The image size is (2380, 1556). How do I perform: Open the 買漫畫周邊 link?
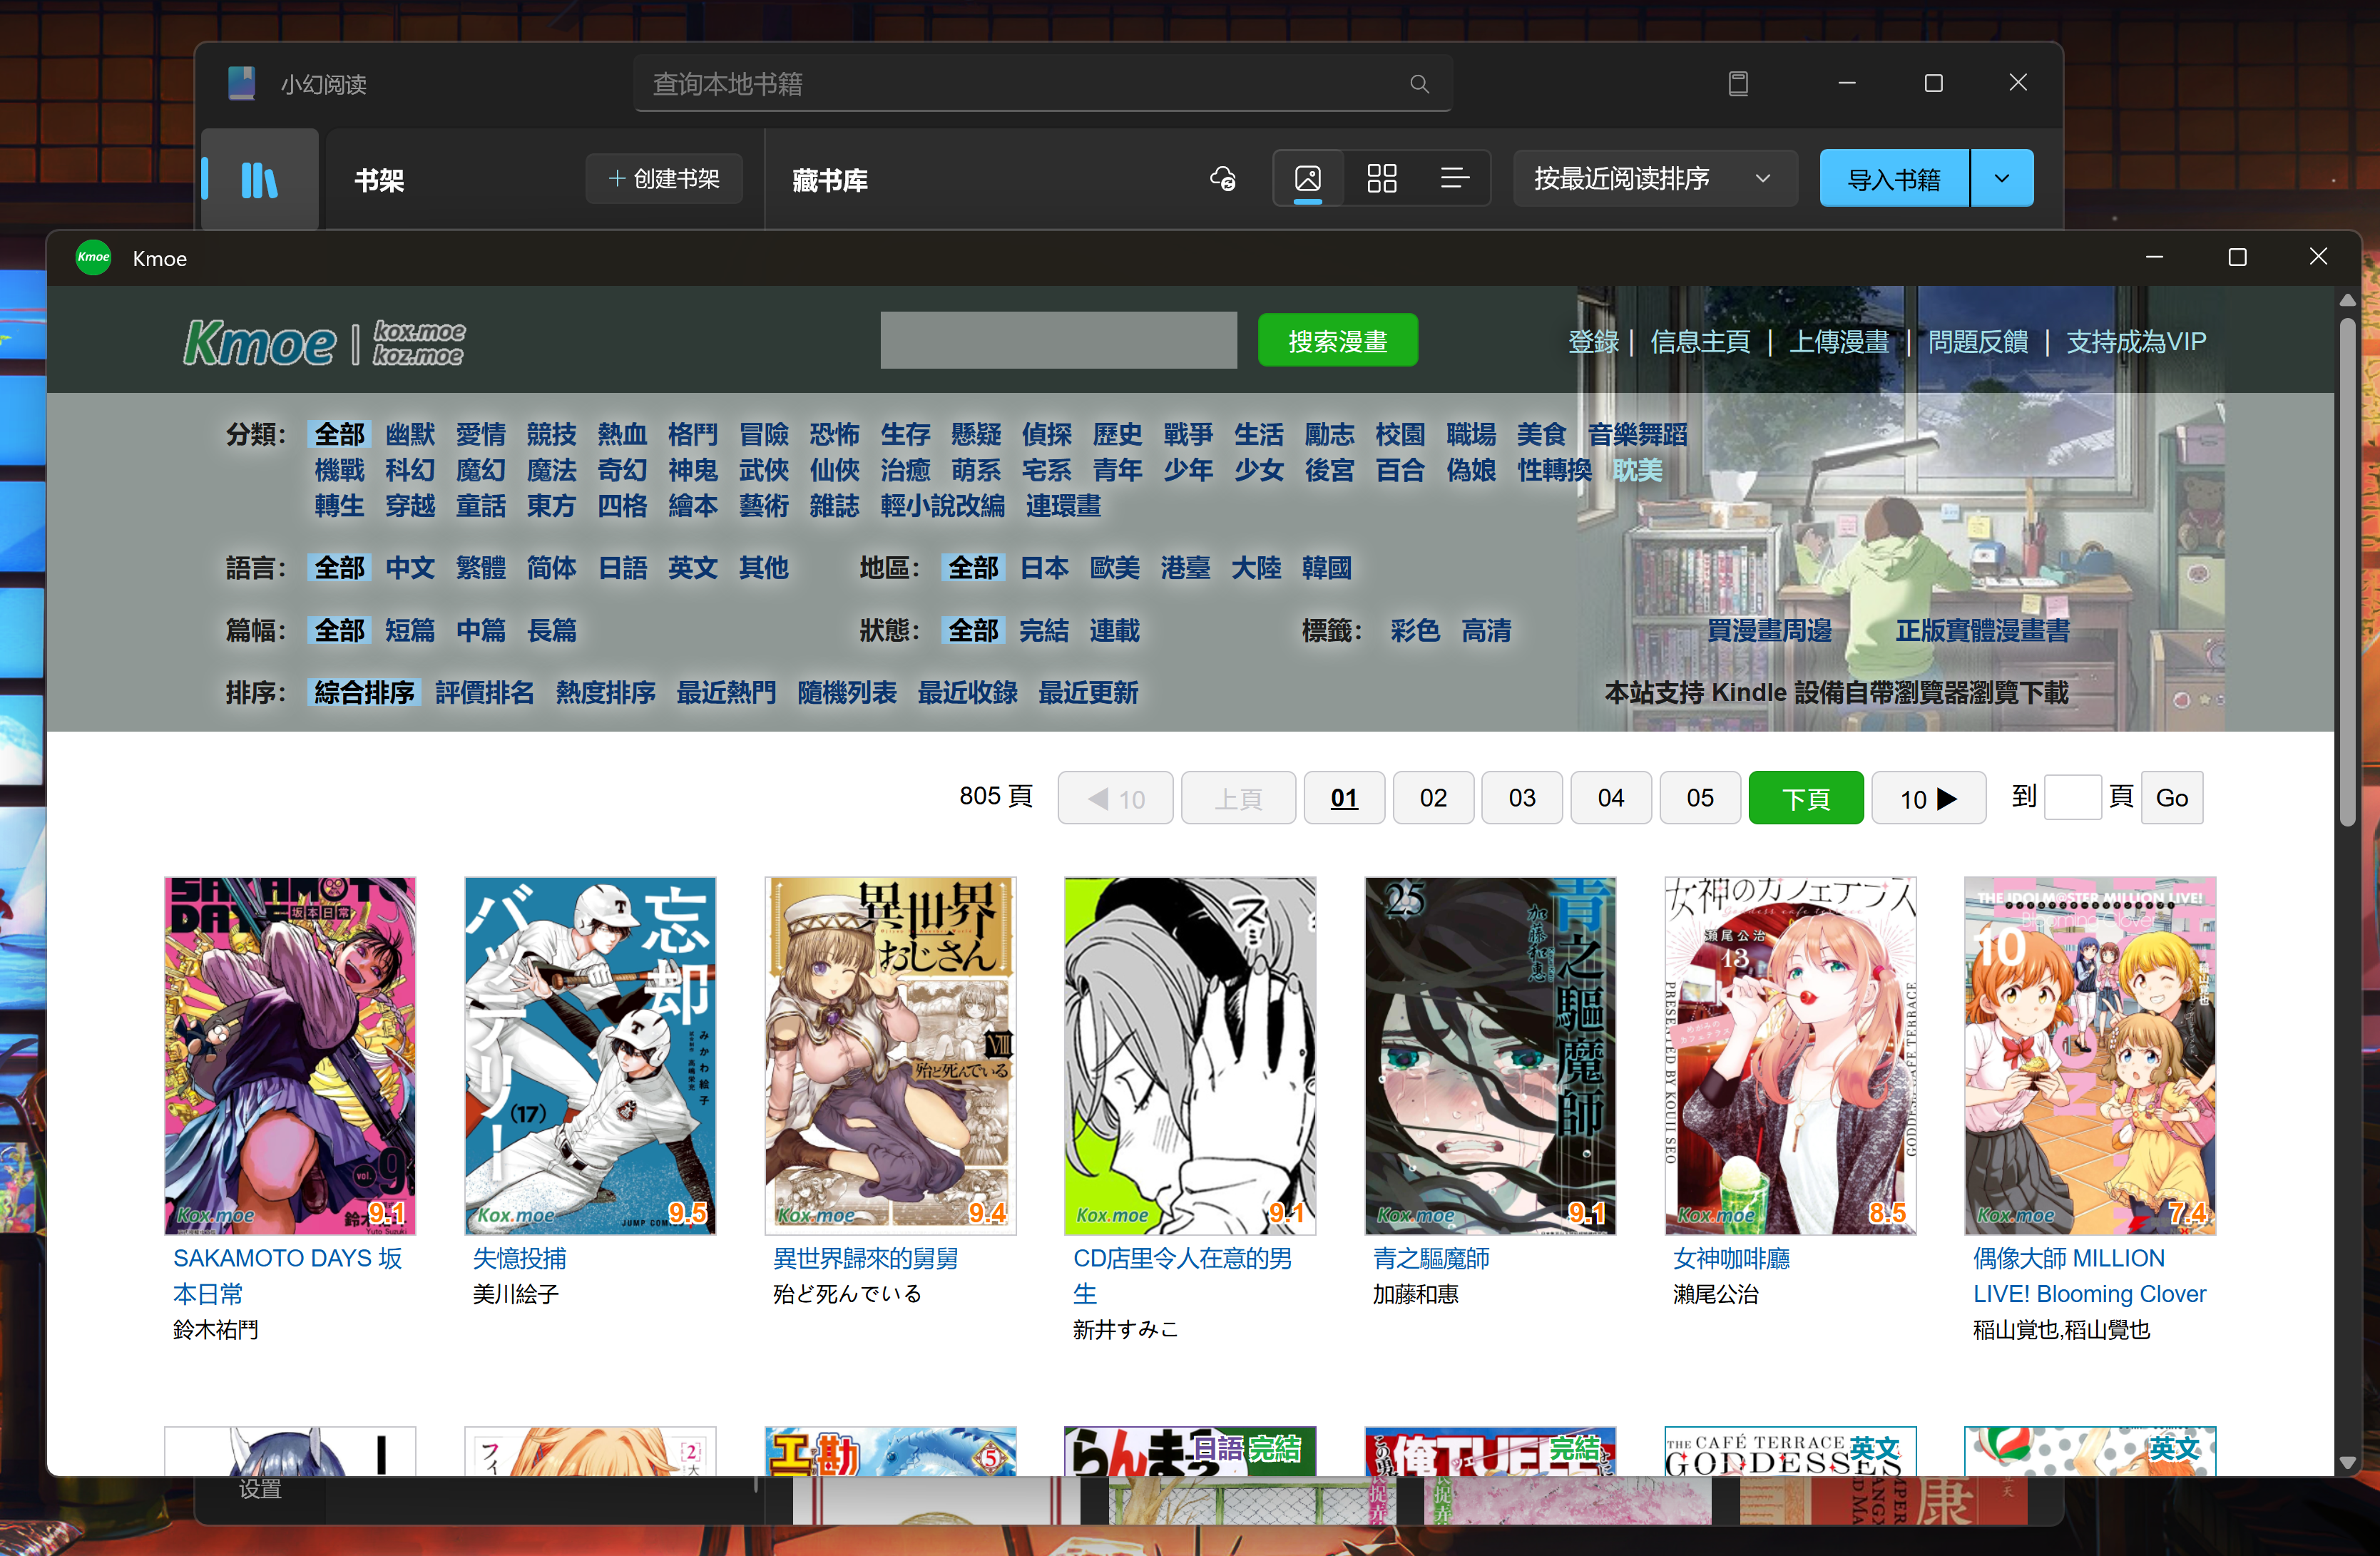point(1769,630)
